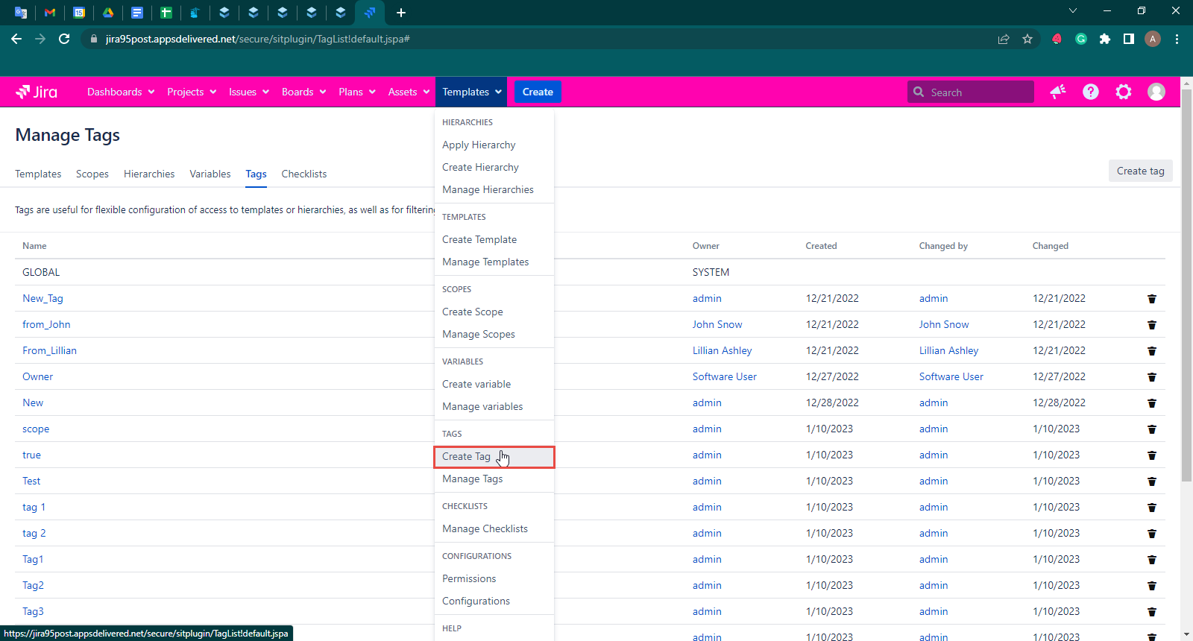Image resolution: width=1193 pixels, height=641 pixels.
Task: Choose Manage Checklists from the menu
Action: pyautogui.click(x=485, y=529)
